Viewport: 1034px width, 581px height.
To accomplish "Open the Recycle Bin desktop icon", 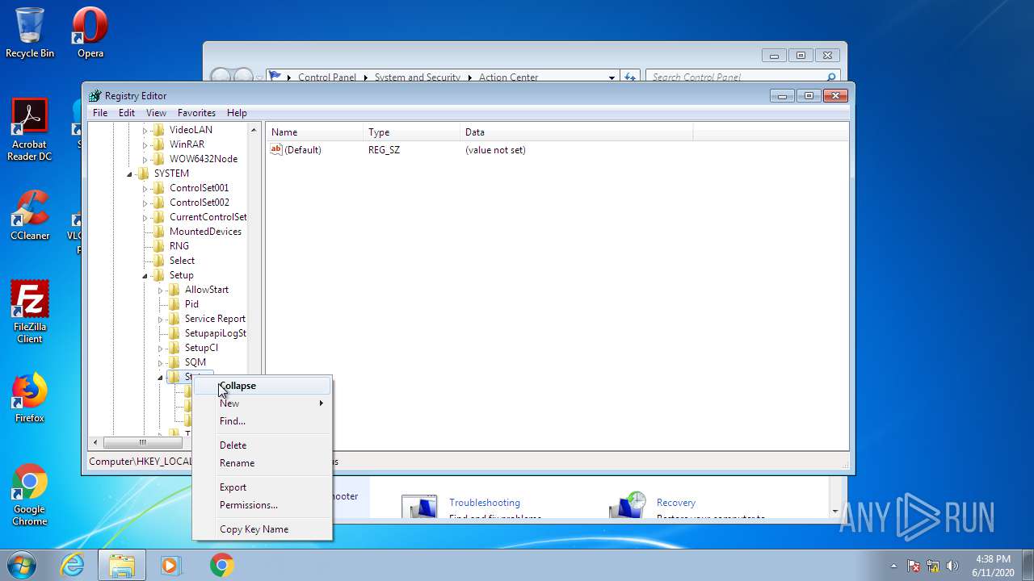I will (x=30, y=32).
